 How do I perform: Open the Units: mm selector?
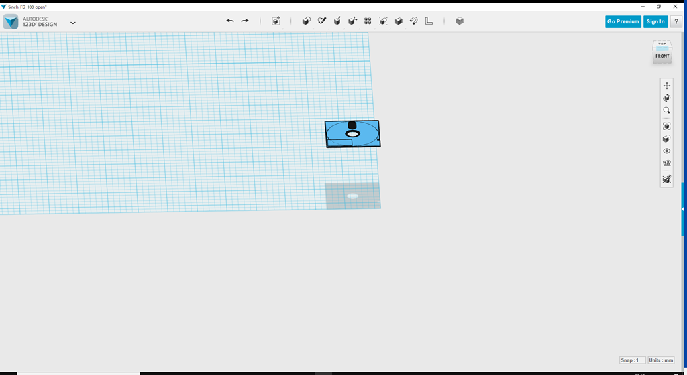[x=661, y=360]
